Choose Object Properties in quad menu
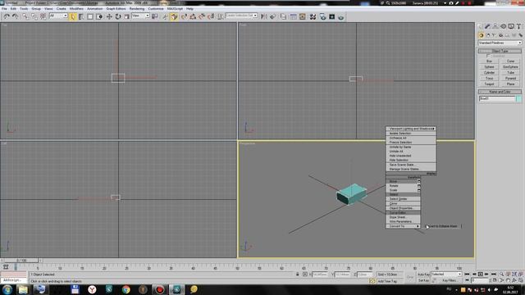Image resolution: width=525 pixels, height=295 pixels. click(x=403, y=208)
